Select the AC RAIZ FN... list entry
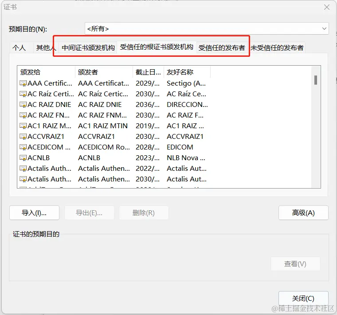The image size is (337, 315). click(49, 115)
